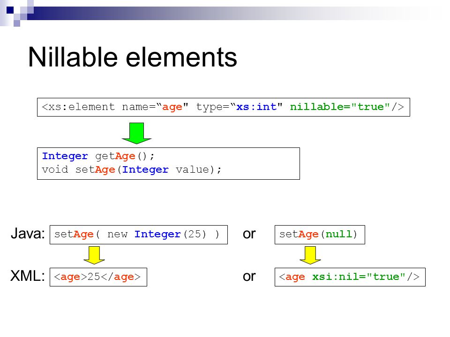Click the Integer getAge(); line
The height and width of the screenshot is (337, 450).
98,156
